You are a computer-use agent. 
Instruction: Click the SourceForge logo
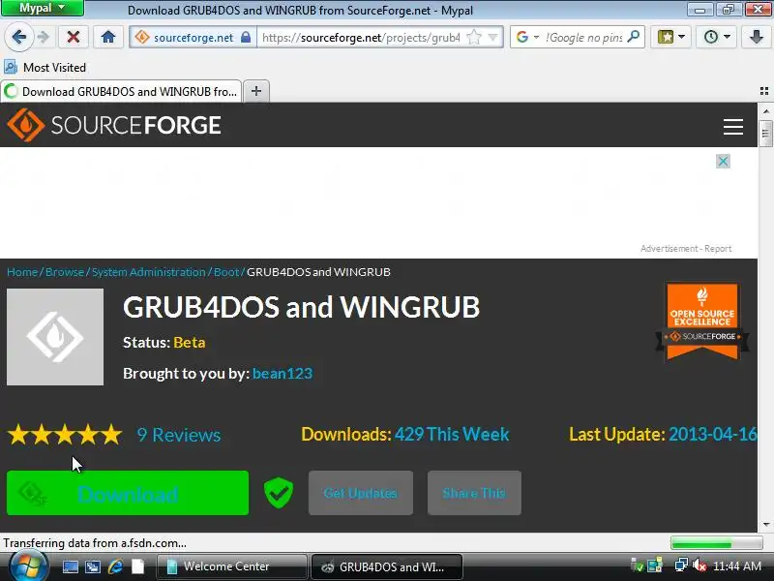pyautogui.click(x=114, y=125)
